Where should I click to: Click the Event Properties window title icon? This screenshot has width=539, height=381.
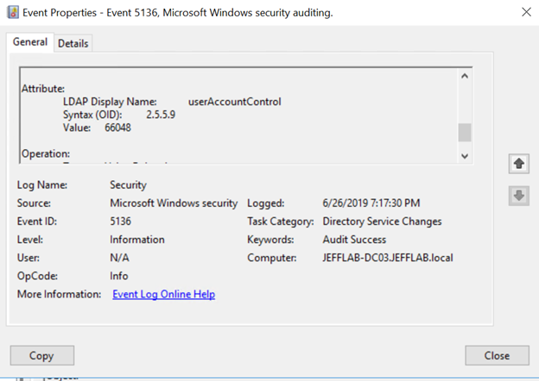coord(12,13)
